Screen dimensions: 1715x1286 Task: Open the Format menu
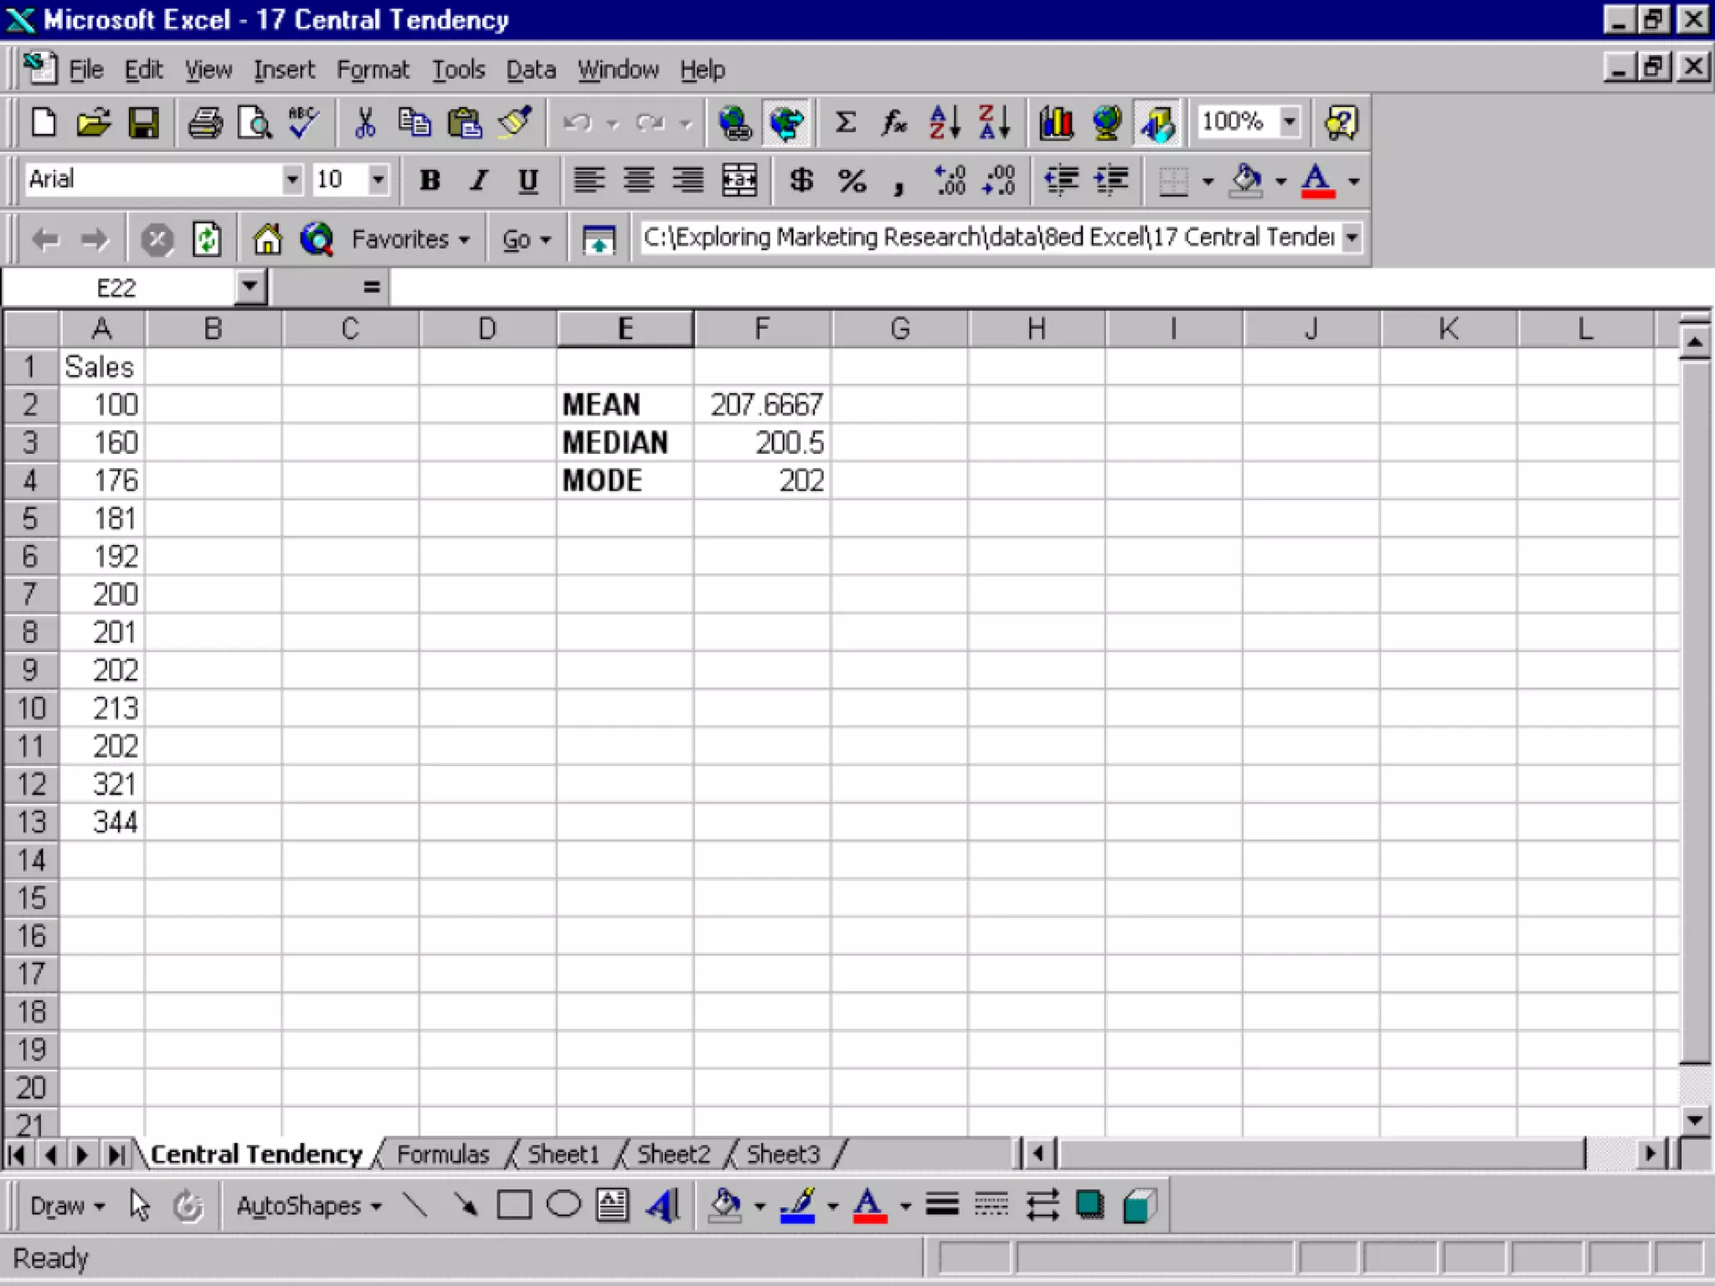click(x=373, y=69)
